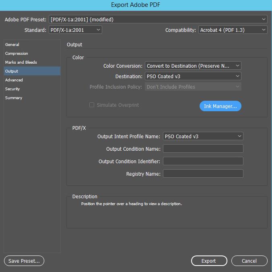Click the Output Condition Name field

click(203, 149)
